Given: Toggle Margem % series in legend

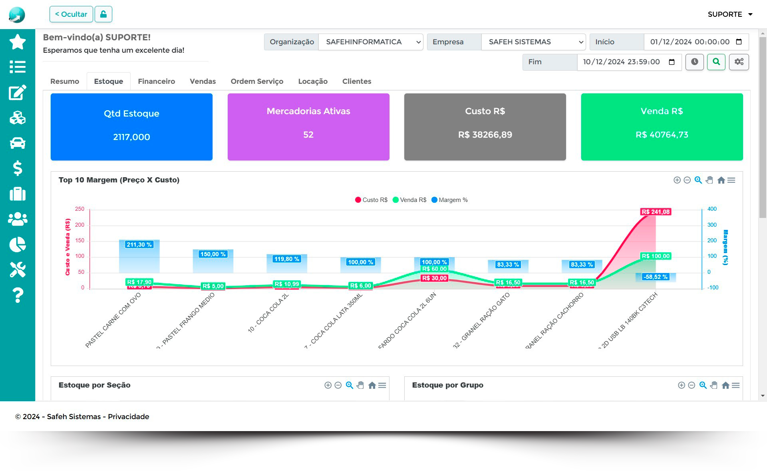Looking at the screenshot, I should point(450,200).
